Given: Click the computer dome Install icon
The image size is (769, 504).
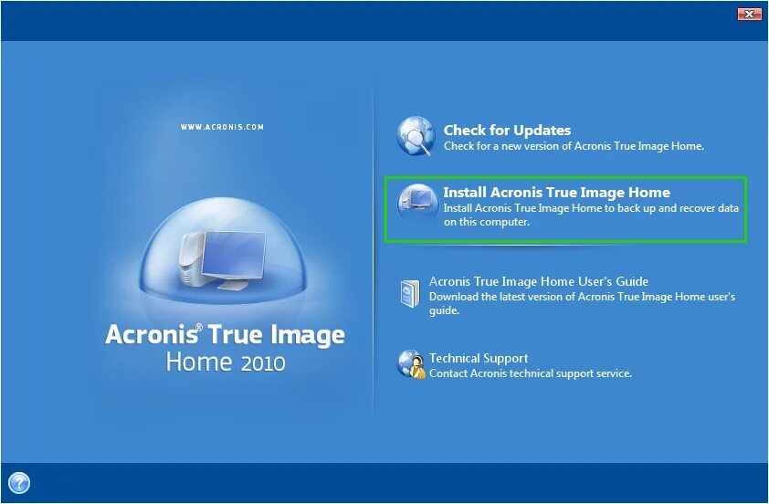Looking at the screenshot, I should pyautogui.click(x=418, y=203).
